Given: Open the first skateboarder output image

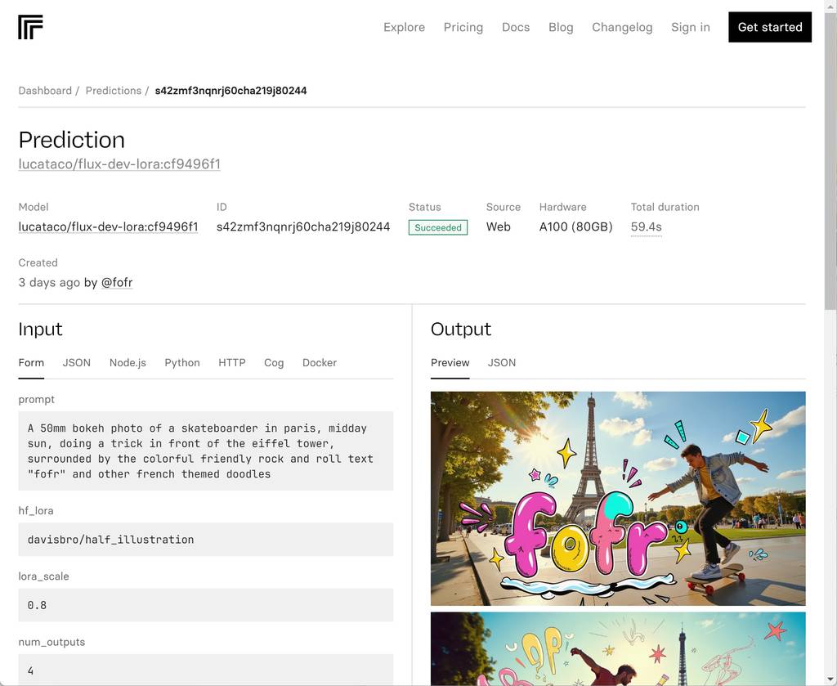Looking at the screenshot, I should pos(617,498).
